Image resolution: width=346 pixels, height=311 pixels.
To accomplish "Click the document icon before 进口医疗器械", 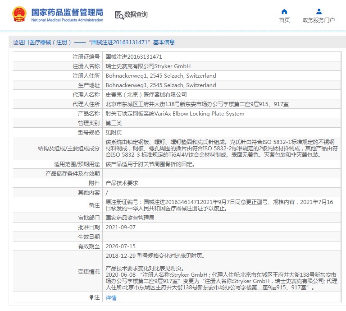I will tap(16, 42).
